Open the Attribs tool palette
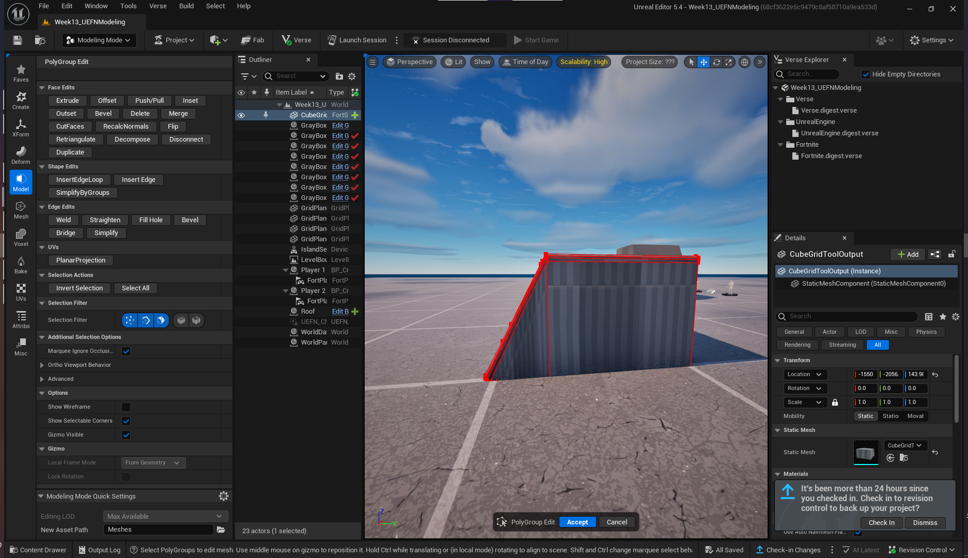This screenshot has width=968, height=558. pyautogui.click(x=21, y=319)
